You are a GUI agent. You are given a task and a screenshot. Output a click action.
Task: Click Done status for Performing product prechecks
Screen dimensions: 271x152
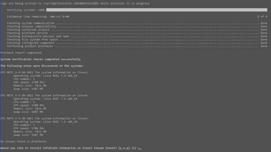(264, 46)
